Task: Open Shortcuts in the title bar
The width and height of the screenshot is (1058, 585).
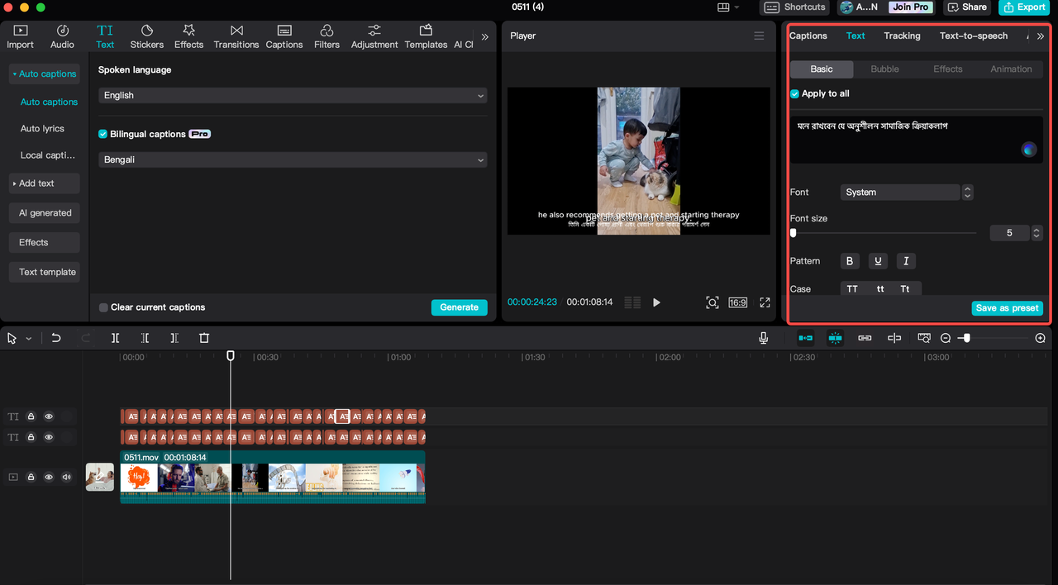Action: click(x=795, y=7)
